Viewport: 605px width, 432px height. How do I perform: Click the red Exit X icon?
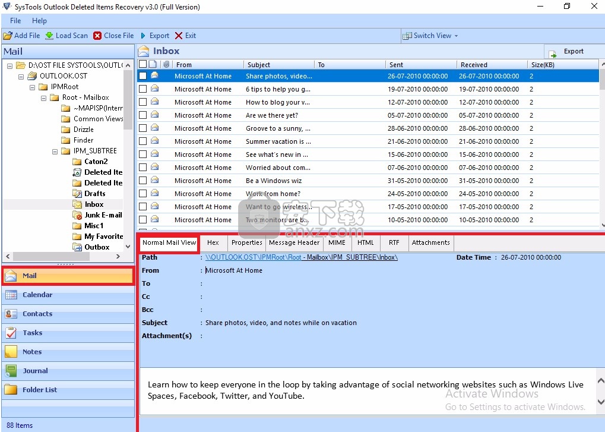tap(179, 36)
